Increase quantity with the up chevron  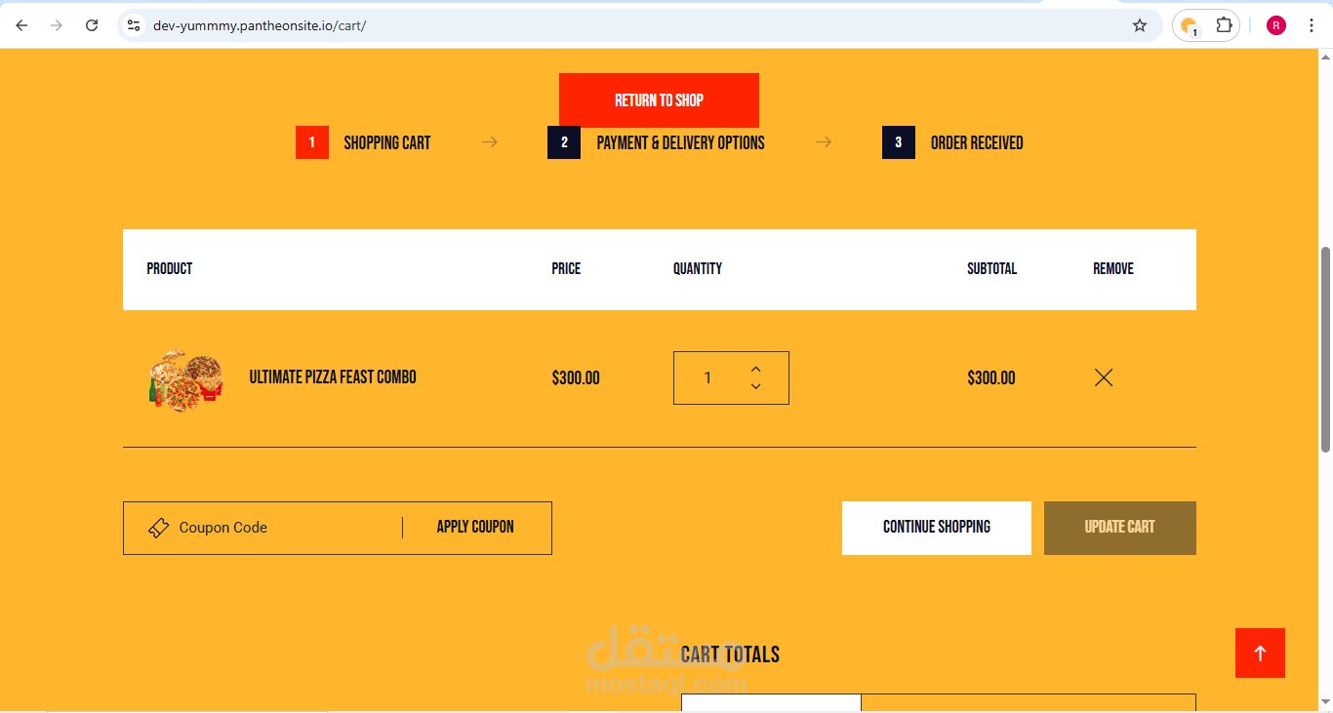coord(755,369)
